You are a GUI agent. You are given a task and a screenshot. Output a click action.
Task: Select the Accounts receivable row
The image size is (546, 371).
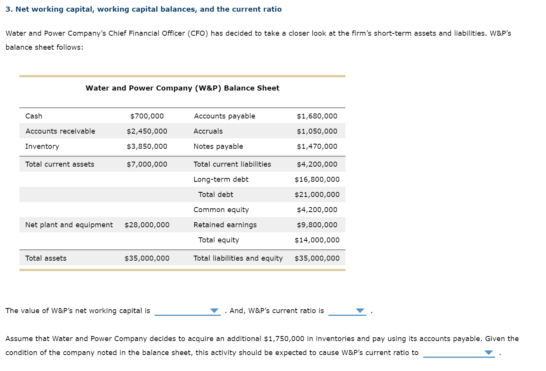click(x=60, y=131)
